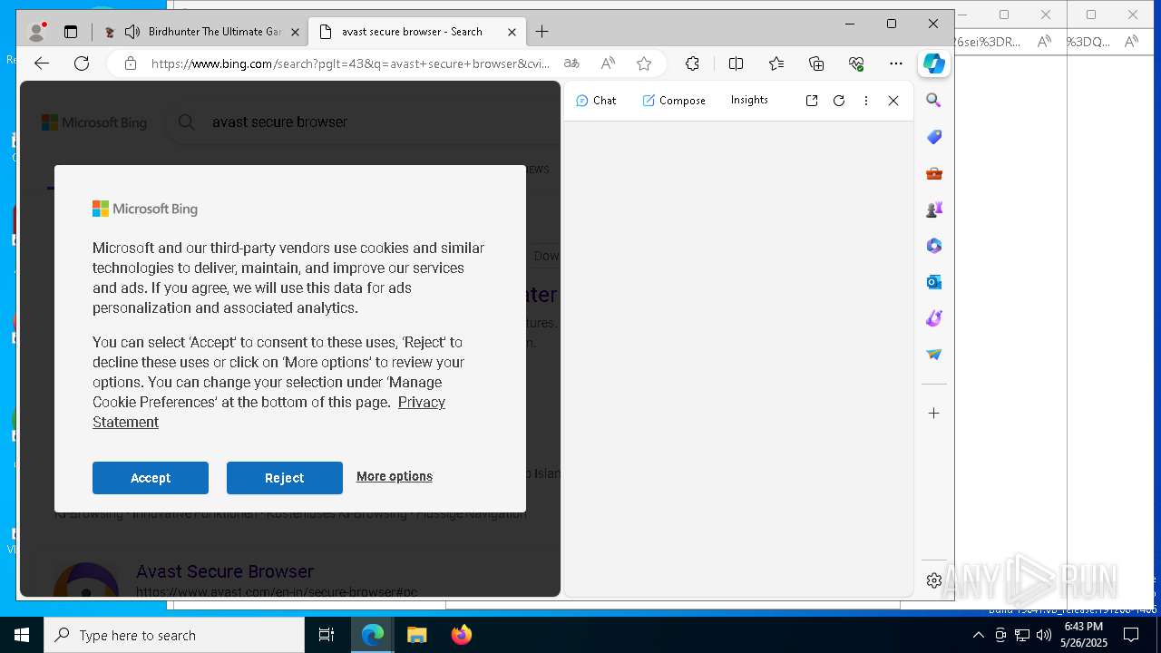This screenshot has width=1161, height=653.
Task: Open sidebar settings gear
Action: click(x=934, y=580)
